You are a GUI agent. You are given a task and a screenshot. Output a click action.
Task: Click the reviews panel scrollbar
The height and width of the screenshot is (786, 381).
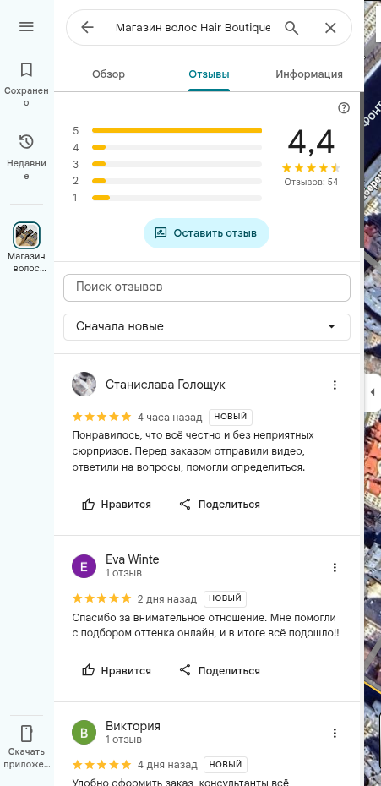[x=362, y=171]
